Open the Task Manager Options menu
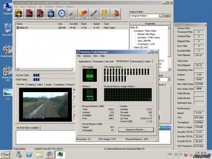This screenshot has height=159, width=212. click(87, 56)
